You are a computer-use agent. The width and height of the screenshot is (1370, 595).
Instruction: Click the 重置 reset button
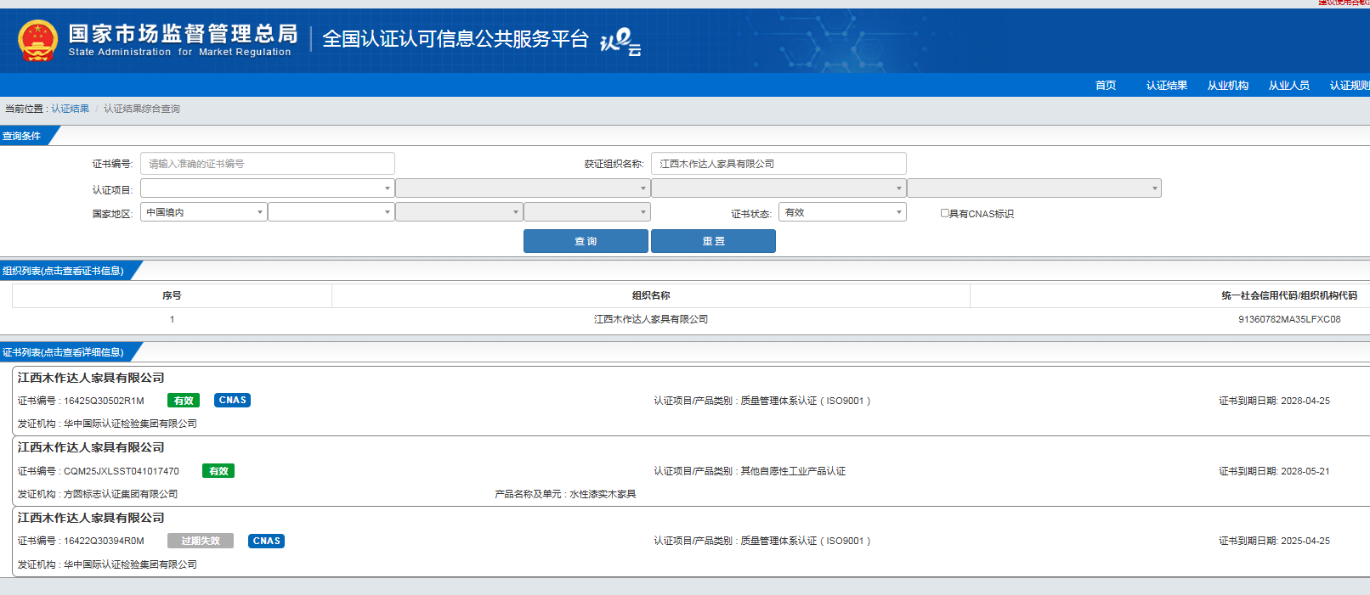click(713, 241)
